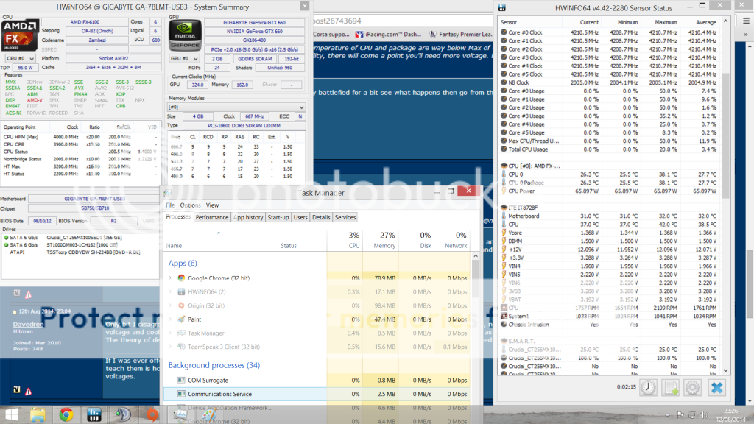
Task: Sort processes by the Network column
Action: 452,240
